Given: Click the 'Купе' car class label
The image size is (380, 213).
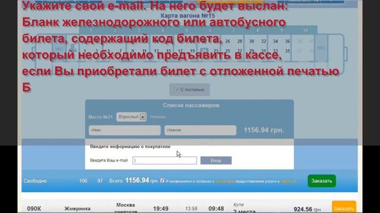Looking at the screenshot, I should (239, 205).
